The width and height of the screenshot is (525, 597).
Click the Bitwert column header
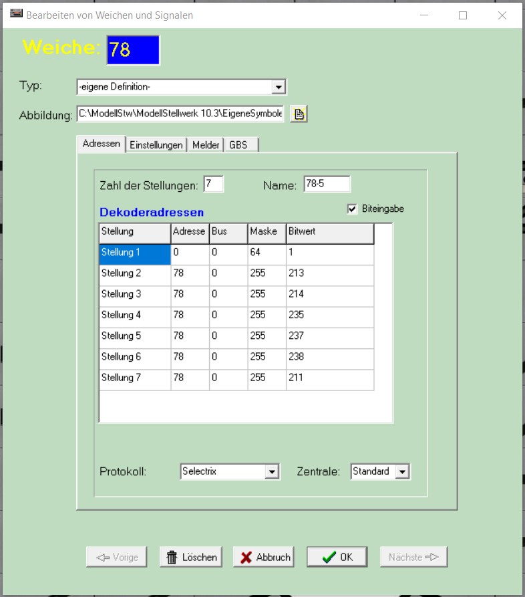329,232
